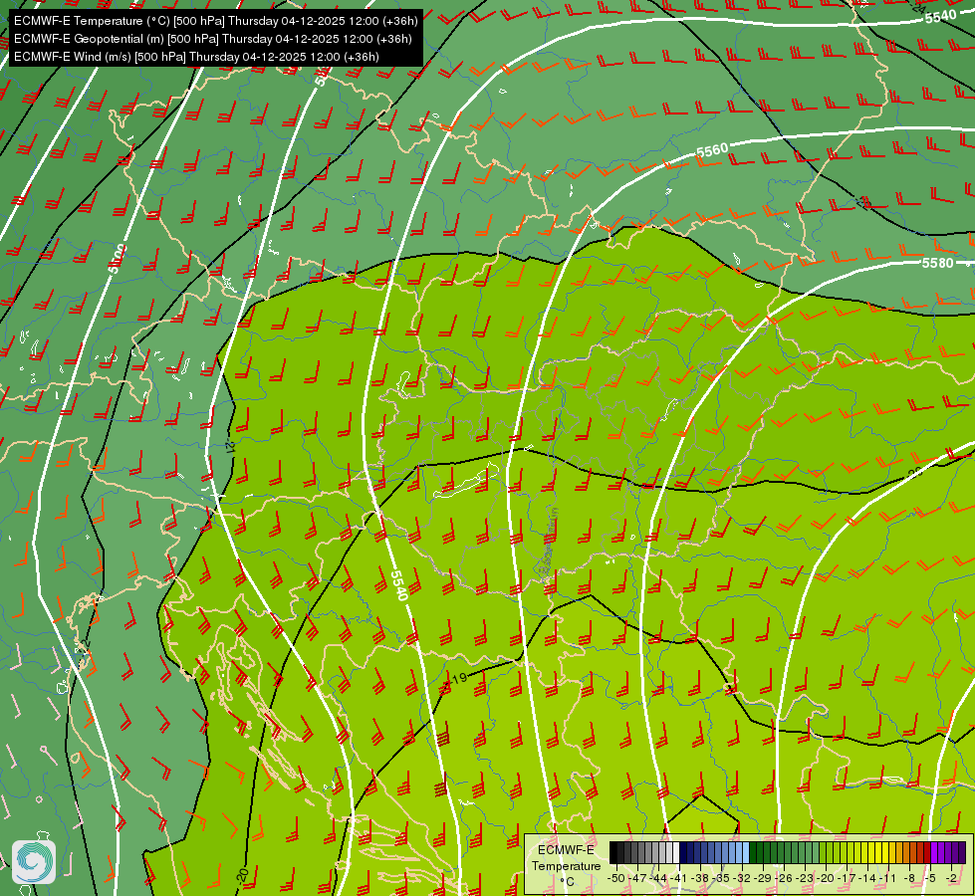Click the 5540 contour label at map center
The width and height of the screenshot is (975, 896).
[x=399, y=585]
